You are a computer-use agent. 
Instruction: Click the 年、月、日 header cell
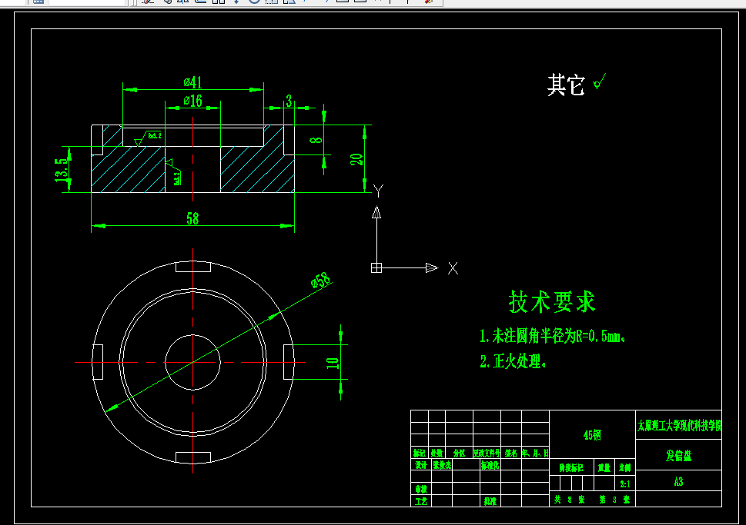point(535,453)
